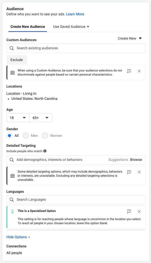Image resolution: width=151 pixels, height=263 pixels.
Task: Open the Learn More link
Action: 75,14
